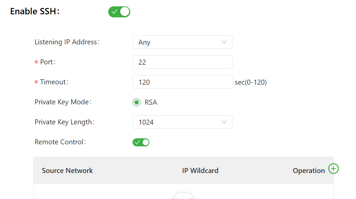356x199 pixels.
Task: Click the RSA text label
Action: point(151,102)
